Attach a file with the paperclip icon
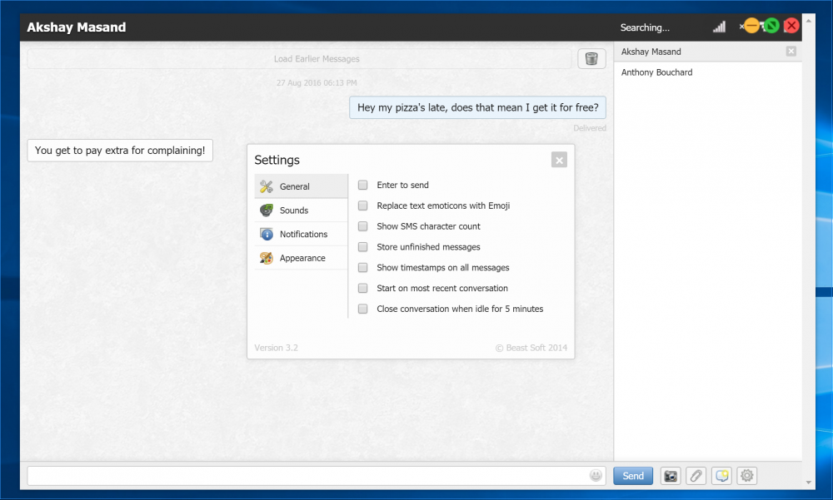833x500 pixels. 696,476
